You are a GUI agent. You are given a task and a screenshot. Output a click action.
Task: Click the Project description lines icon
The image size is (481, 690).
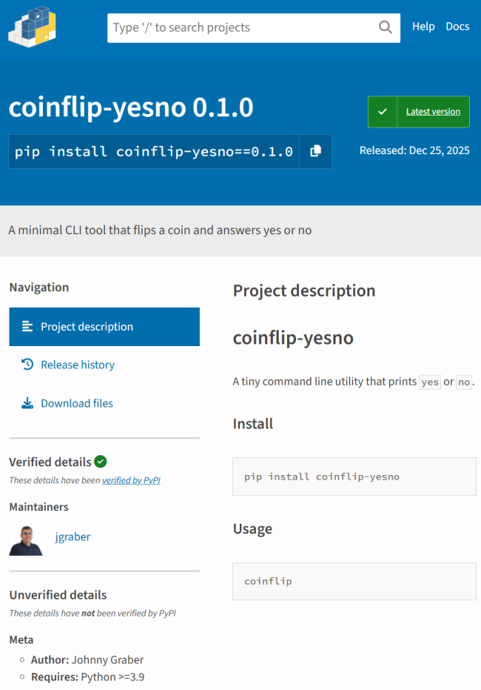click(x=27, y=327)
